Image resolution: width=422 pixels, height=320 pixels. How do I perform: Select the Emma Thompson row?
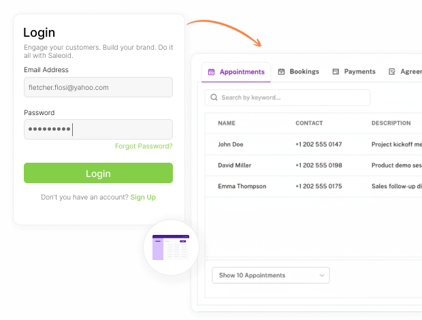314,187
